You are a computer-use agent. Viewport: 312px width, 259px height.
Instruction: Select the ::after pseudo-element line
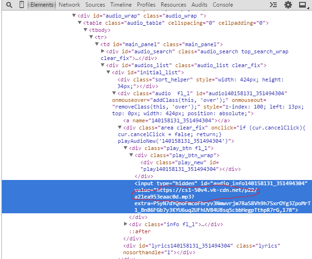tap(140, 231)
